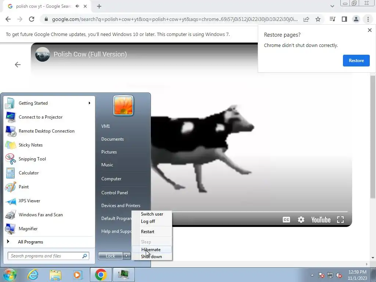
Task: Open Devices and Printers
Action: [x=120, y=206]
